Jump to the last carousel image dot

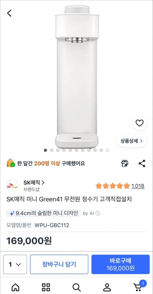tap(101, 150)
